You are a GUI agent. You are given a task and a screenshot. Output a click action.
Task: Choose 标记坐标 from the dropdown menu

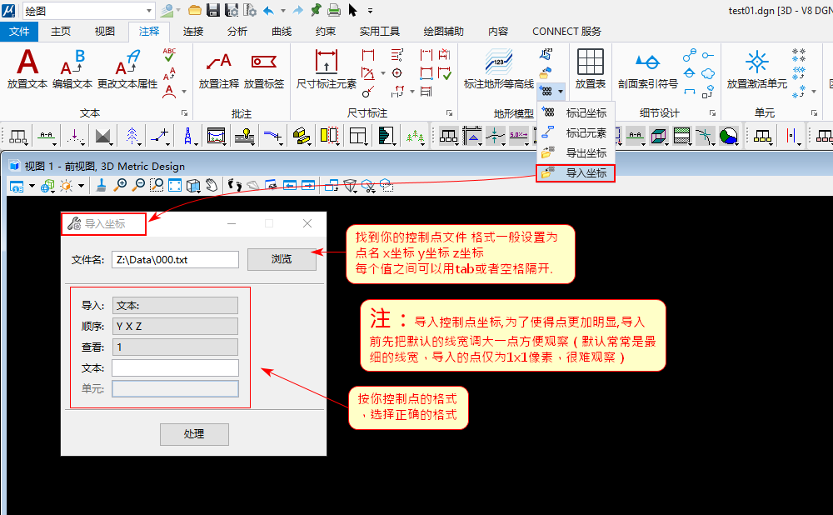(576, 112)
